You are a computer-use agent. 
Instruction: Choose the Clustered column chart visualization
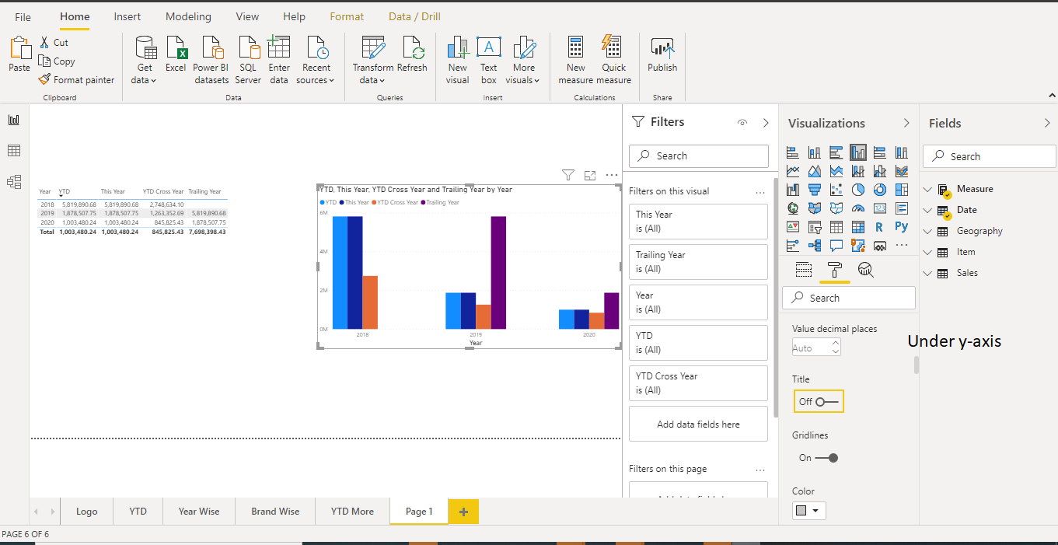click(x=858, y=152)
